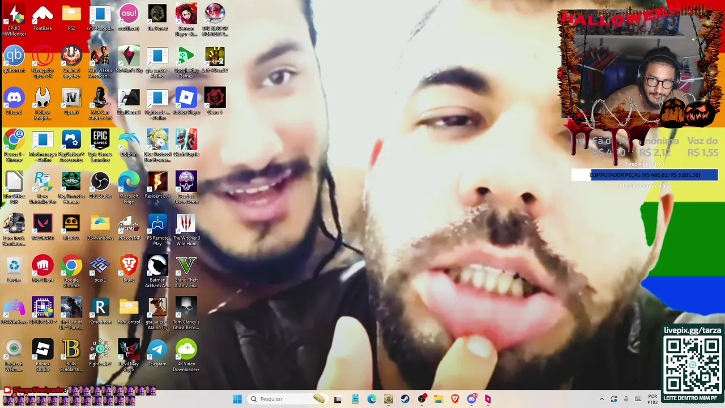Open the Windows Start menu
The image size is (725, 408).
237,399
